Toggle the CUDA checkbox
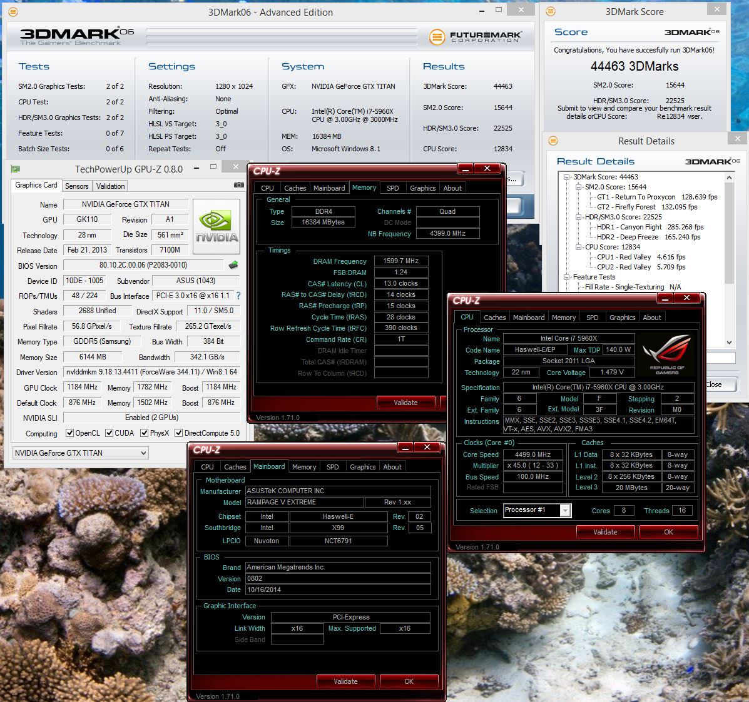 110,433
